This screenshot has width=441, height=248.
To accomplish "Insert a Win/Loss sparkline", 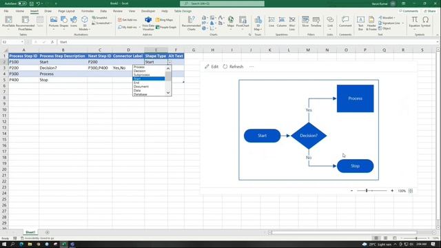I will pos(292,23).
